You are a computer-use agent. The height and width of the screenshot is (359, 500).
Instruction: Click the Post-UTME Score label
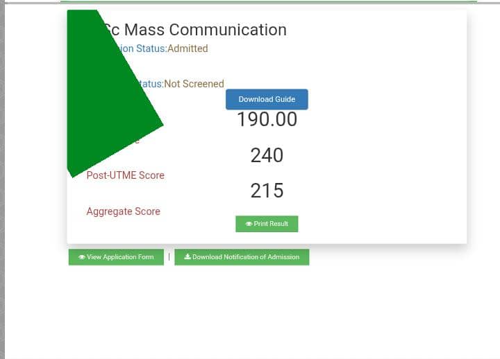[x=125, y=175]
